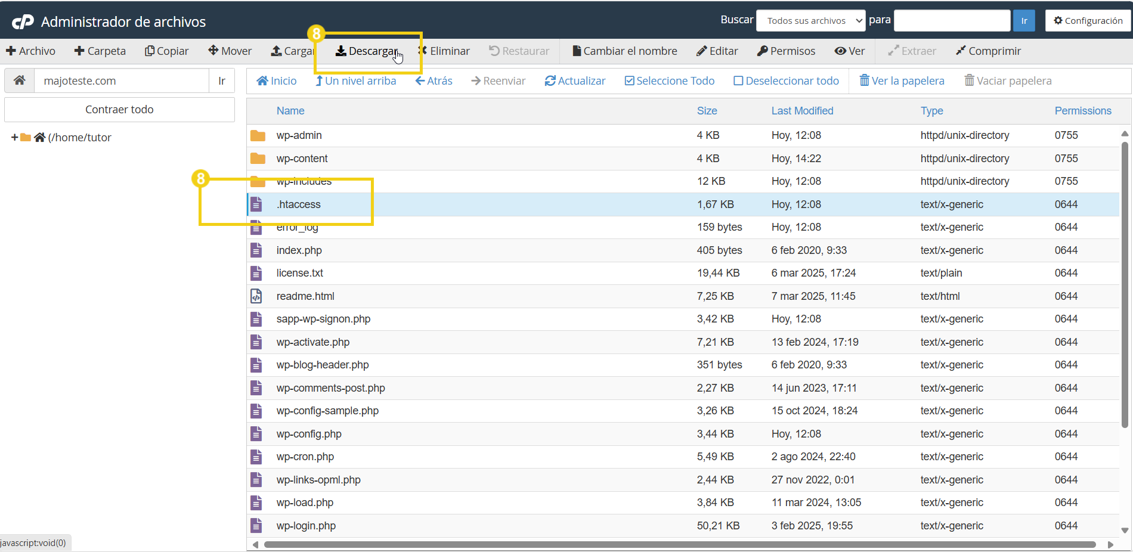Click the sapp-wp-signon.php file icon
Viewport: 1133px width, 552px height.
click(x=256, y=319)
